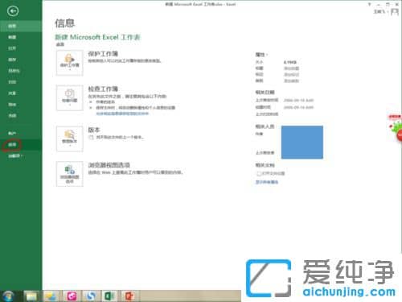
Task: Open the 保护工作簿 protect workbook button
Action: coord(70,63)
